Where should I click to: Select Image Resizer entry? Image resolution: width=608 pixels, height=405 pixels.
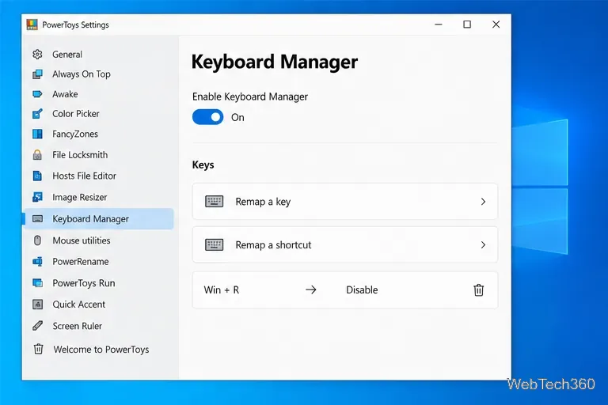point(80,197)
